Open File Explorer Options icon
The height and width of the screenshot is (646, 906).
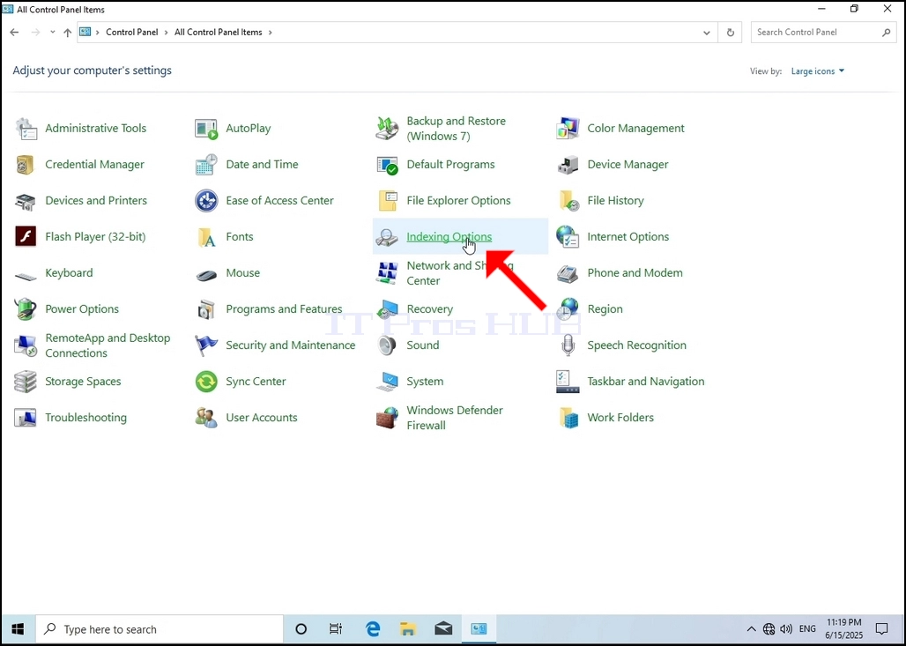click(387, 201)
